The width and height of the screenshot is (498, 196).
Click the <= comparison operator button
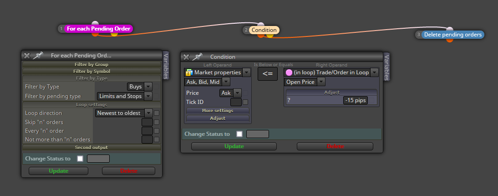pos(267,74)
